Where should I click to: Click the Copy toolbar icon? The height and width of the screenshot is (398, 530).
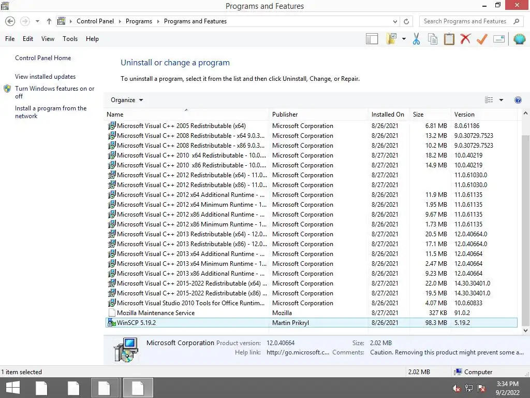(x=432, y=39)
